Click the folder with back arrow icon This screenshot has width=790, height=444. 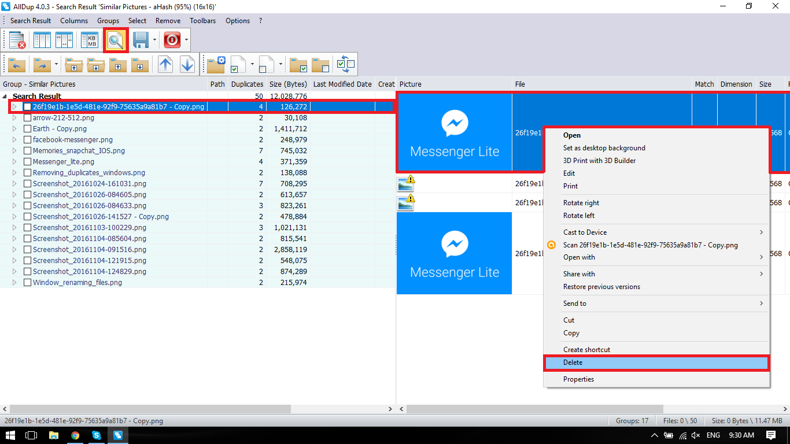17,64
